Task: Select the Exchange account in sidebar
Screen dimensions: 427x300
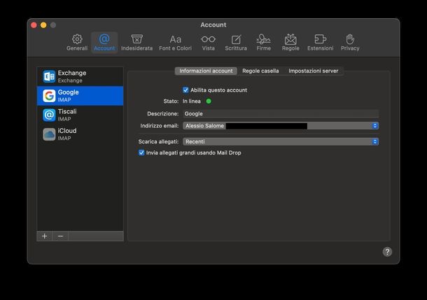Action: click(80, 76)
